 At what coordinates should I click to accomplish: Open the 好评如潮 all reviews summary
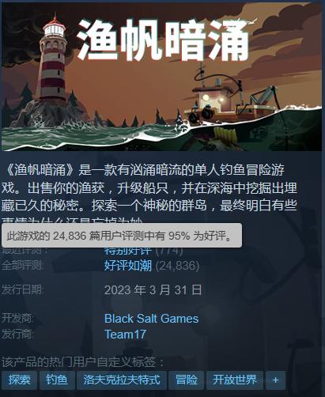pyautogui.click(x=128, y=266)
